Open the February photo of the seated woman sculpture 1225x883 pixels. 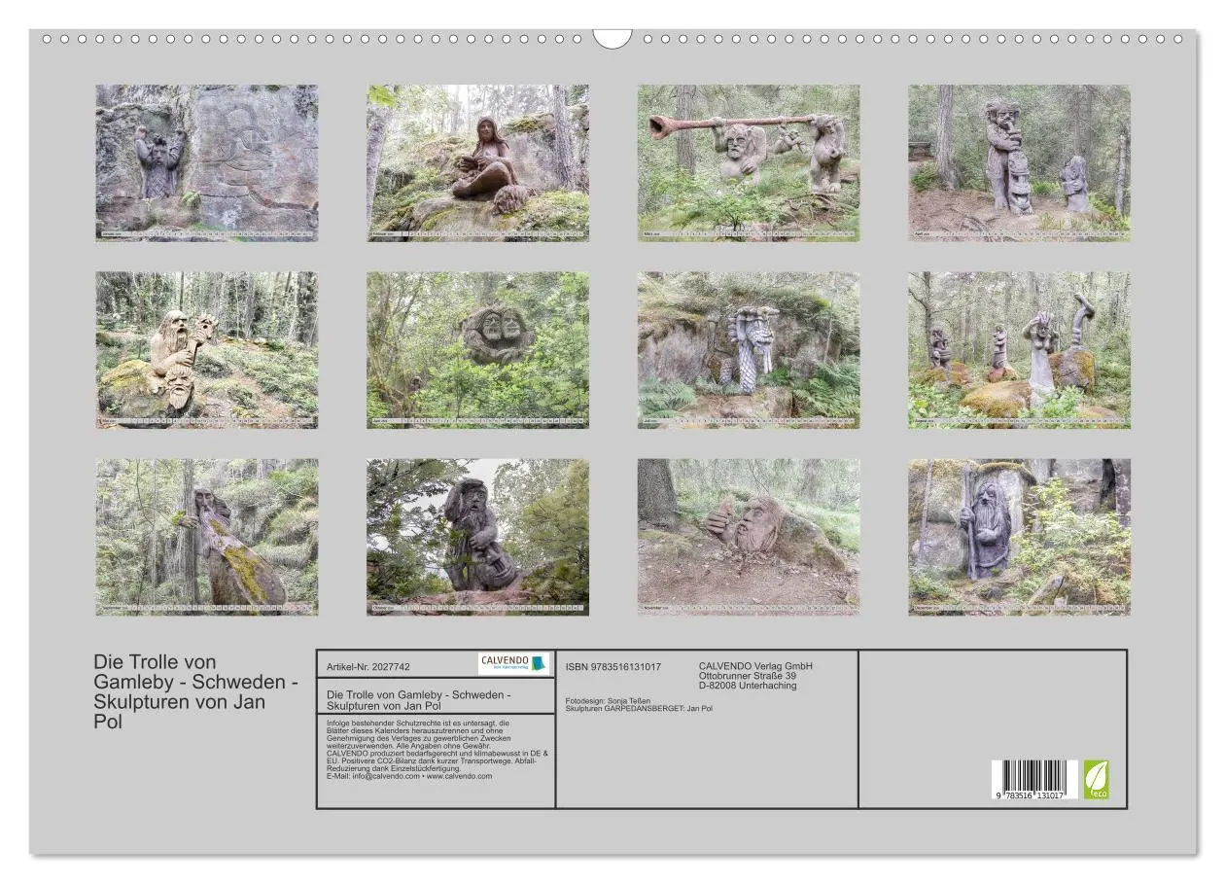[477, 163]
